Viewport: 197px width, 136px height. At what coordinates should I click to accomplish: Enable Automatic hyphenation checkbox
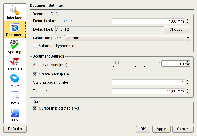[x=35, y=46]
